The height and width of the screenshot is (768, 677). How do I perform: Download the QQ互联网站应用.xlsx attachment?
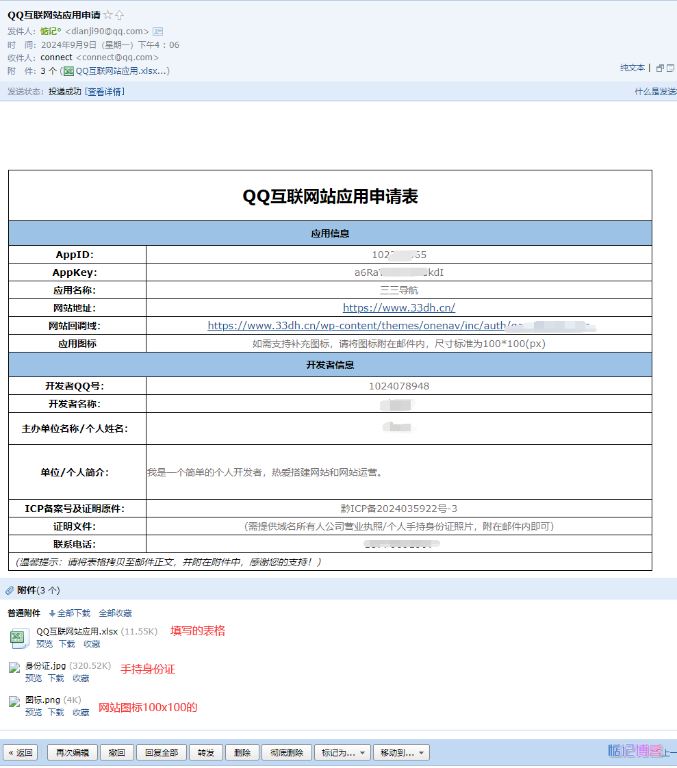pos(67,644)
